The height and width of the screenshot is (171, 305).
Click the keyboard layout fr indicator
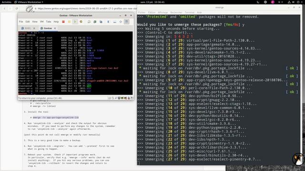click(280, 2)
